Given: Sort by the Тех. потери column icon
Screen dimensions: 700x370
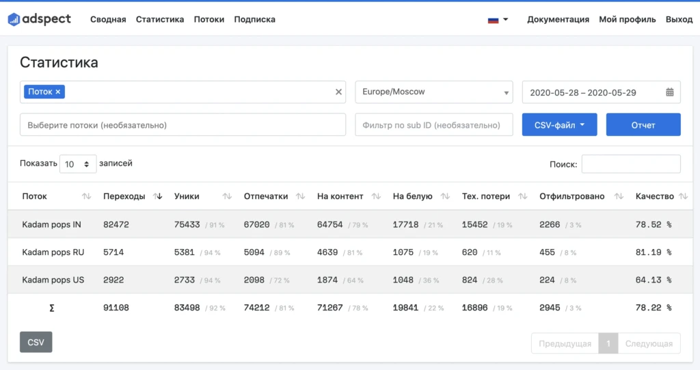Looking at the screenshot, I should click(523, 196).
